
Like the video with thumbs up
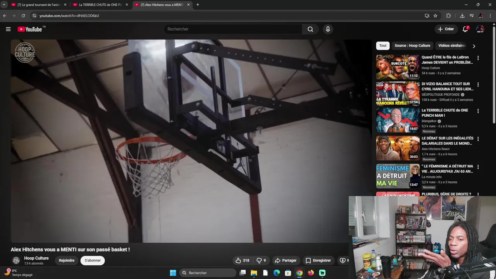[x=243, y=260]
